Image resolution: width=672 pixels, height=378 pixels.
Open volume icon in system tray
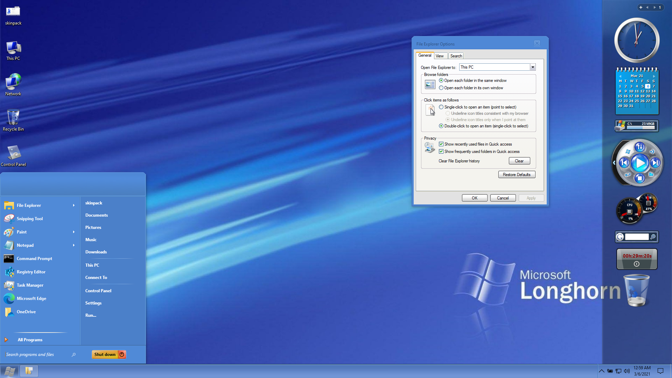(626, 371)
